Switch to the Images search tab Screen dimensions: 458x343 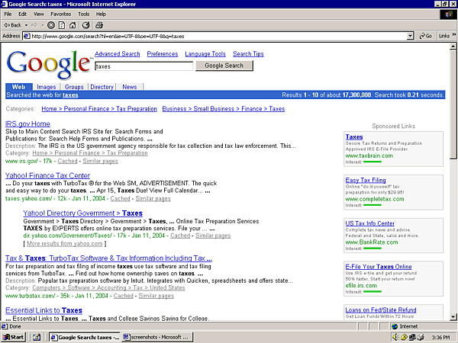click(46, 87)
